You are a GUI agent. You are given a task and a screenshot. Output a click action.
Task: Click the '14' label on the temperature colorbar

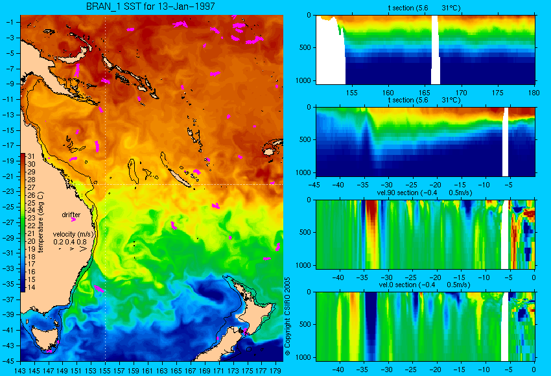31,287
